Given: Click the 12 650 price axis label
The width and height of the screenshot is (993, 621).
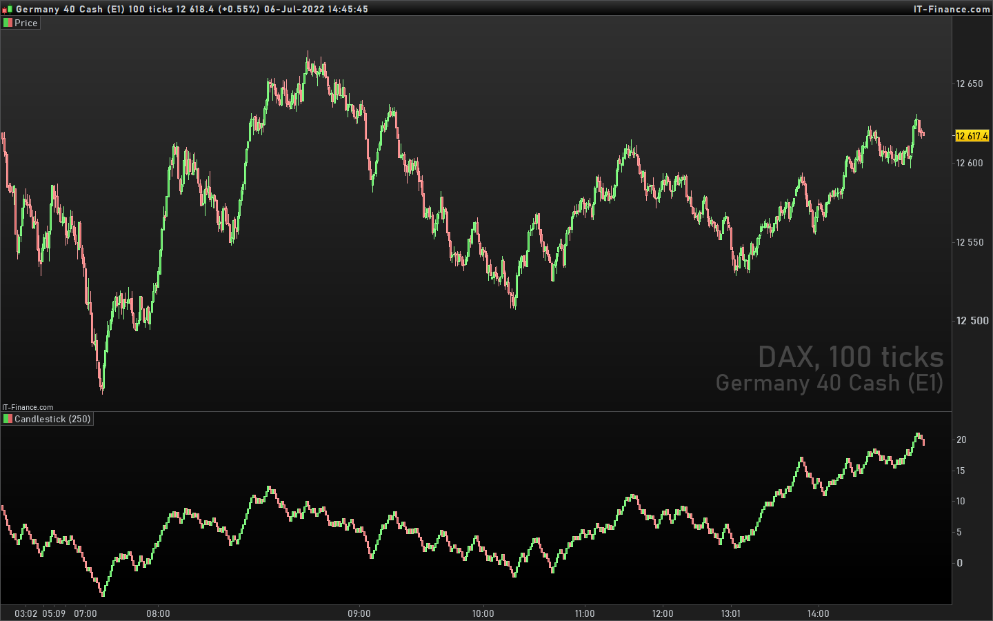Looking at the screenshot, I should [969, 84].
